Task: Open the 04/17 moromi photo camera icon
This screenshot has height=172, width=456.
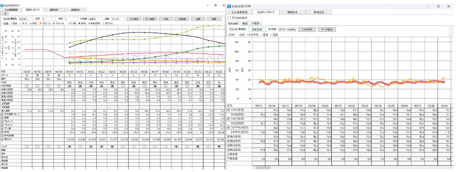Action: pyautogui.click(x=155, y=86)
